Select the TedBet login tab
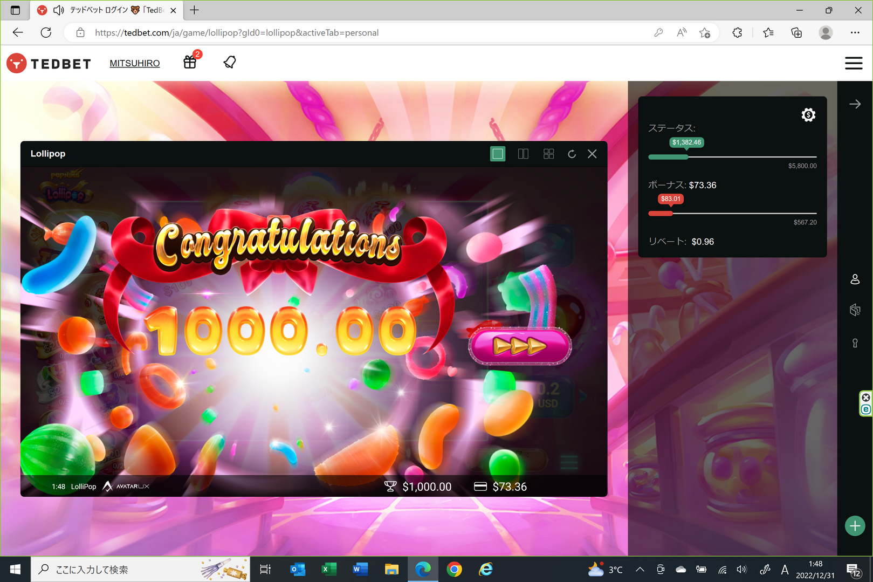873x582 pixels. [x=107, y=10]
